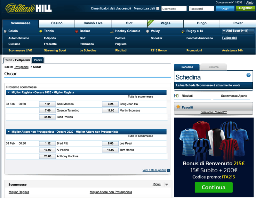Viewport: 256px width, 198px height.
Task: Click the Favoriti star icon
Action: coord(178,107)
